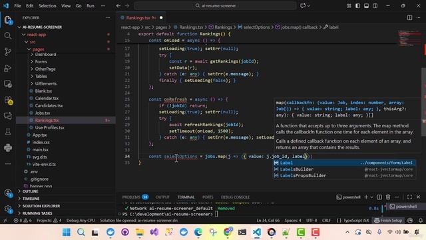Open the Python activity bar icon
426x240 pixels.
pyautogui.click(x=8, y=148)
